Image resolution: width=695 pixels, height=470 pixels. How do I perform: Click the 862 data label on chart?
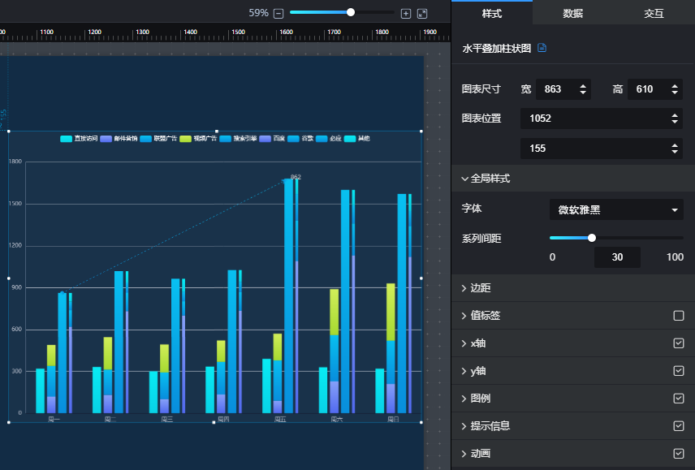click(296, 177)
